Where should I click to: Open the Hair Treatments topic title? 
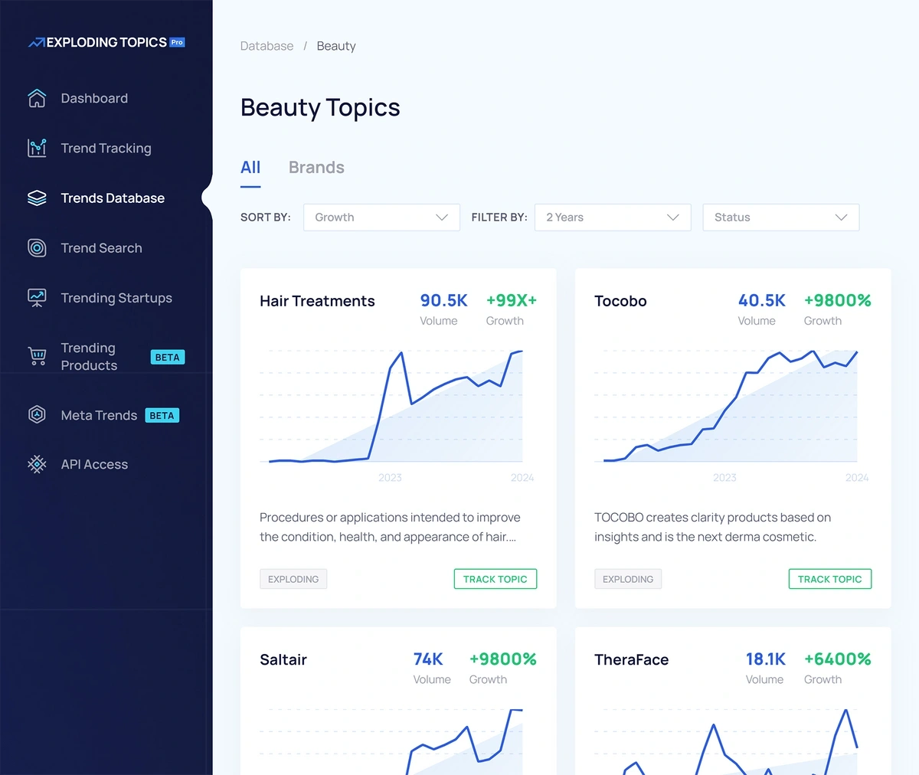coord(317,301)
